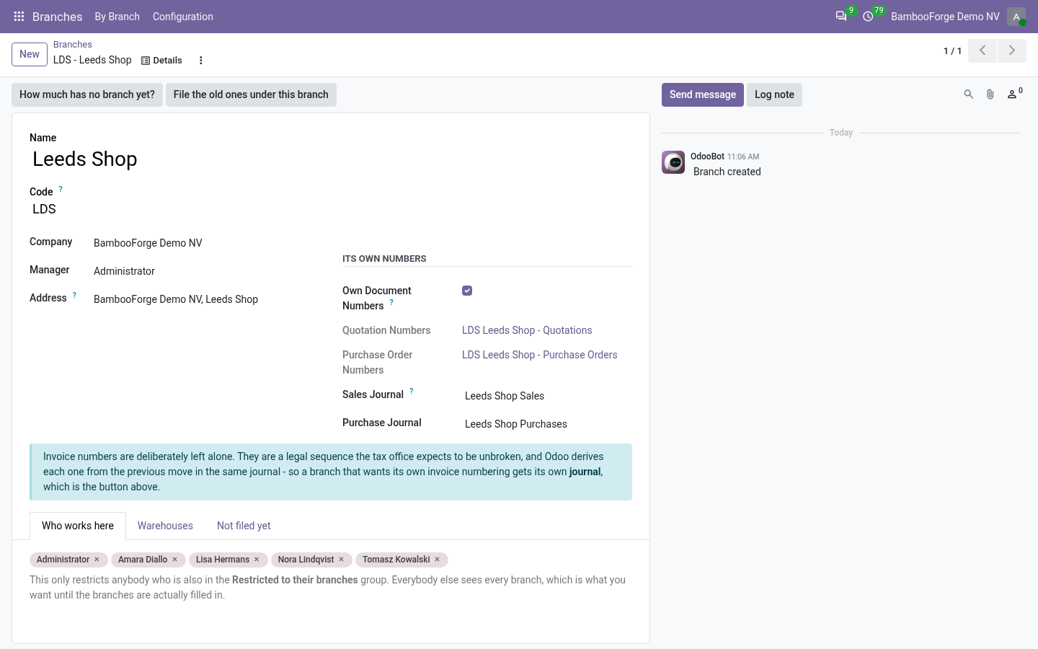This screenshot has width=1038, height=649.
Task: Remove Administrator tag from members
Action: click(97, 560)
